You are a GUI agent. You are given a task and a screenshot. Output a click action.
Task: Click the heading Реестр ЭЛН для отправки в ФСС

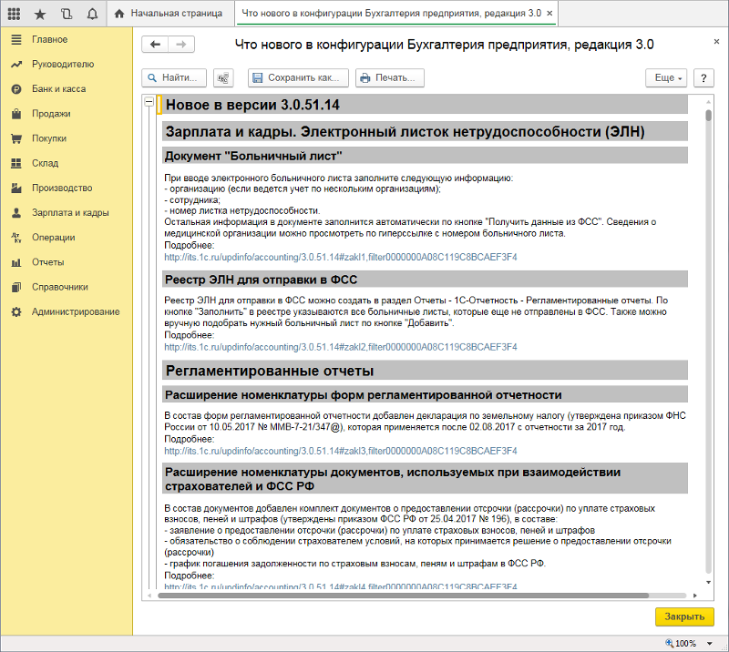(x=262, y=280)
